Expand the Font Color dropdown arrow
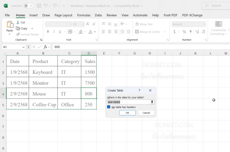230x152 pixels. click(95, 32)
